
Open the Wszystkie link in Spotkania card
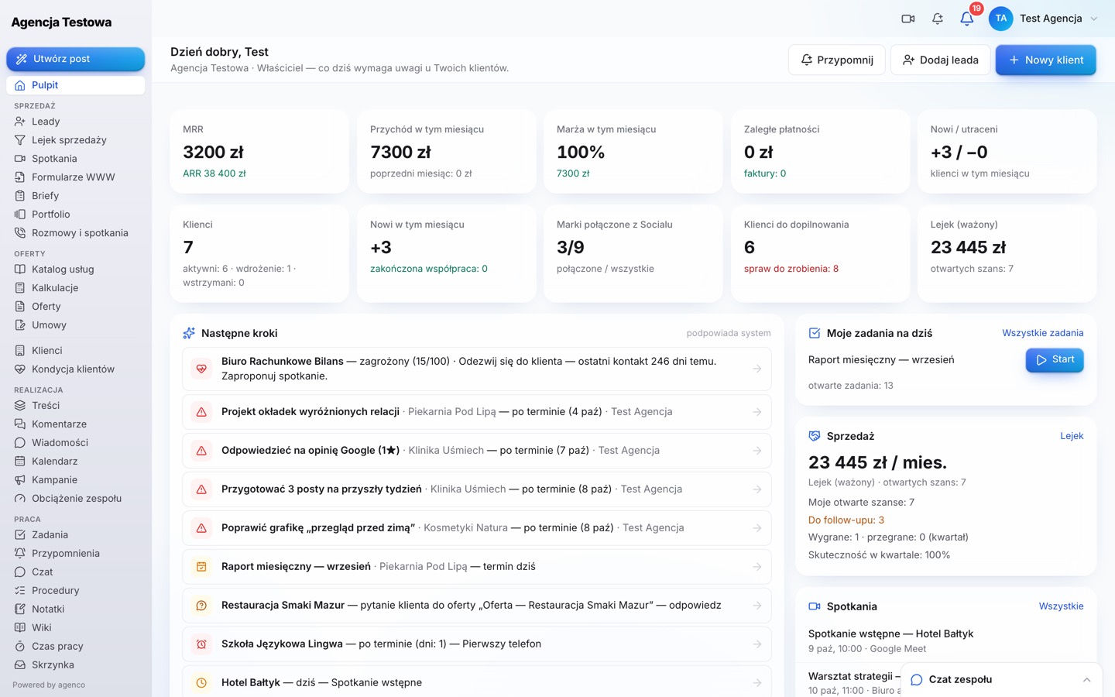(x=1061, y=606)
